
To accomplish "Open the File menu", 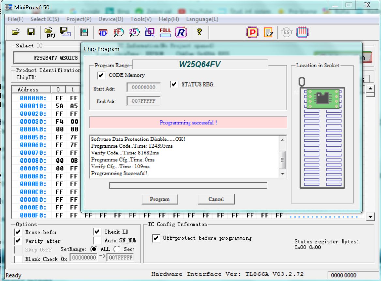I will coord(16,19).
